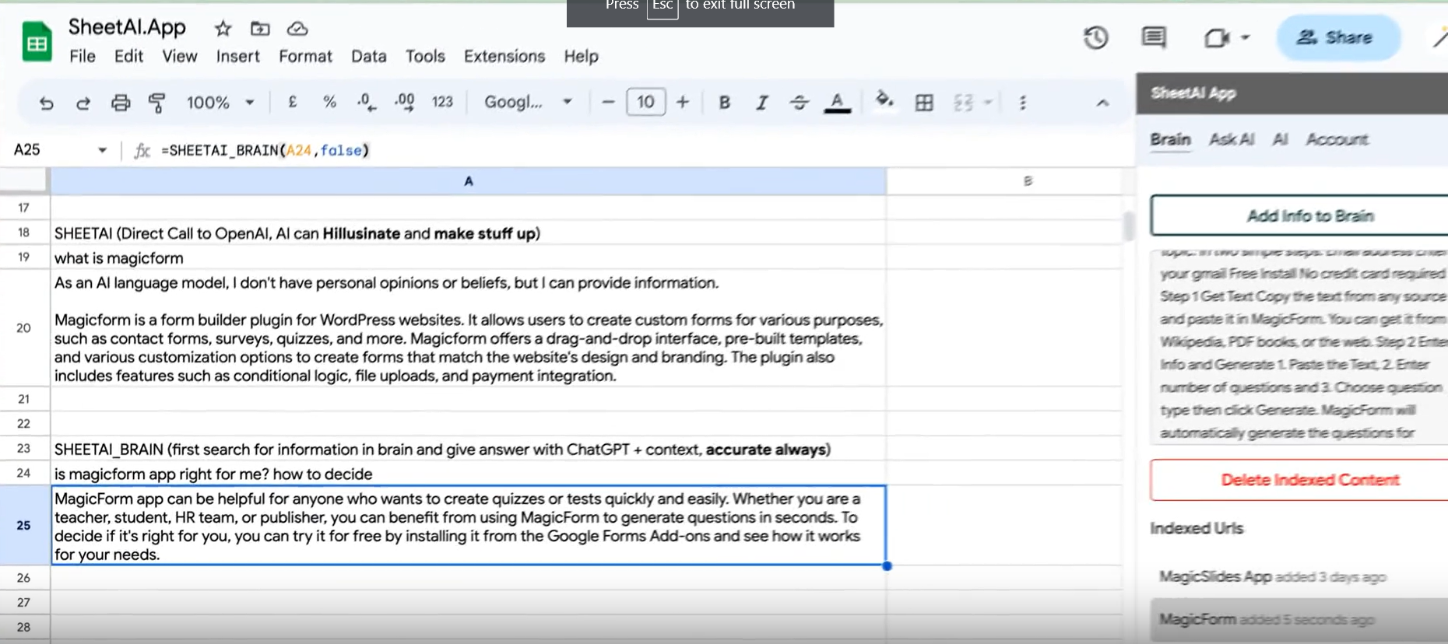The height and width of the screenshot is (644, 1448).
Task: Click Add Info to Brain button
Action: [1299, 215]
